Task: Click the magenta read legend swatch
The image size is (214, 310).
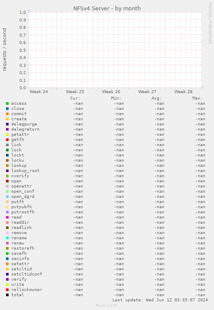Action: coord(7,217)
